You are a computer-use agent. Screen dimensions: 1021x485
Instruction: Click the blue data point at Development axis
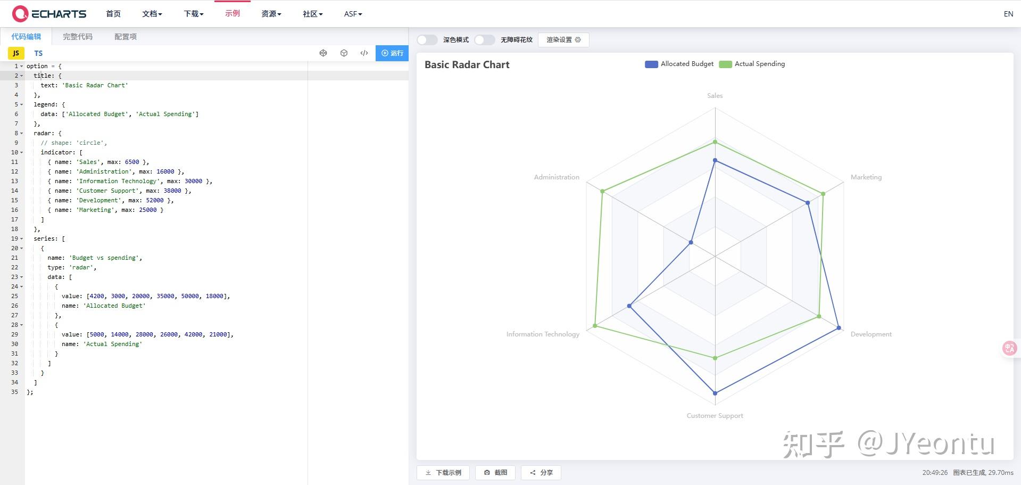pos(839,328)
